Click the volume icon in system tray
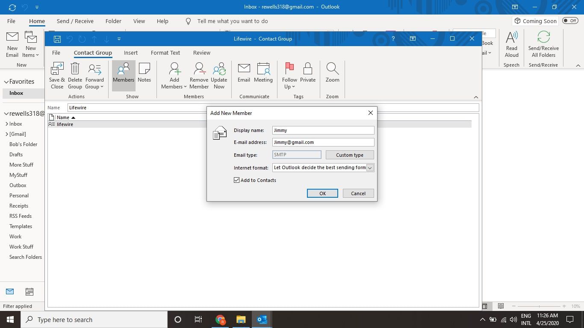584x328 pixels. click(x=513, y=319)
